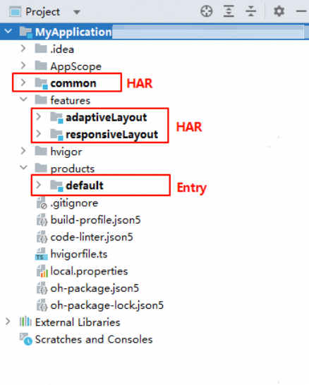Screen dimensions: 309x385
Task: Hide the Project tool window with the minus icon
Action: coord(301,11)
